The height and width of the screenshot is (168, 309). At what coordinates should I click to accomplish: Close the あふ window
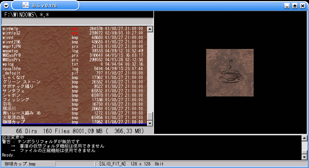pyautogui.click(x=302, y=6)
